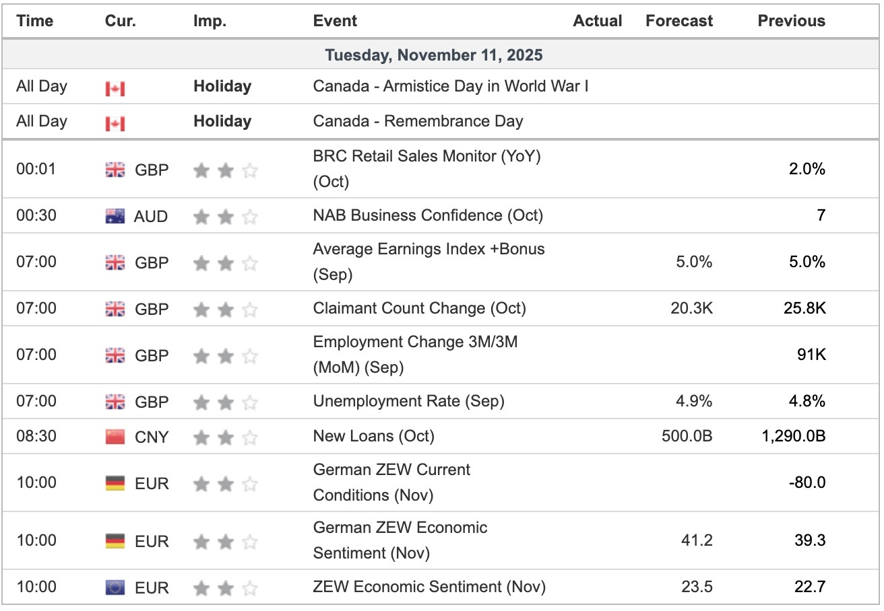
Task: Open the NAB Business Confidence event
Action: [x=428, y=216]
